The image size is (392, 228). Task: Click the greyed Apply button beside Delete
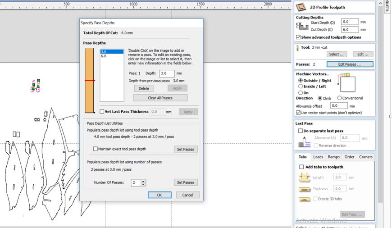click(x=177, y=88)
